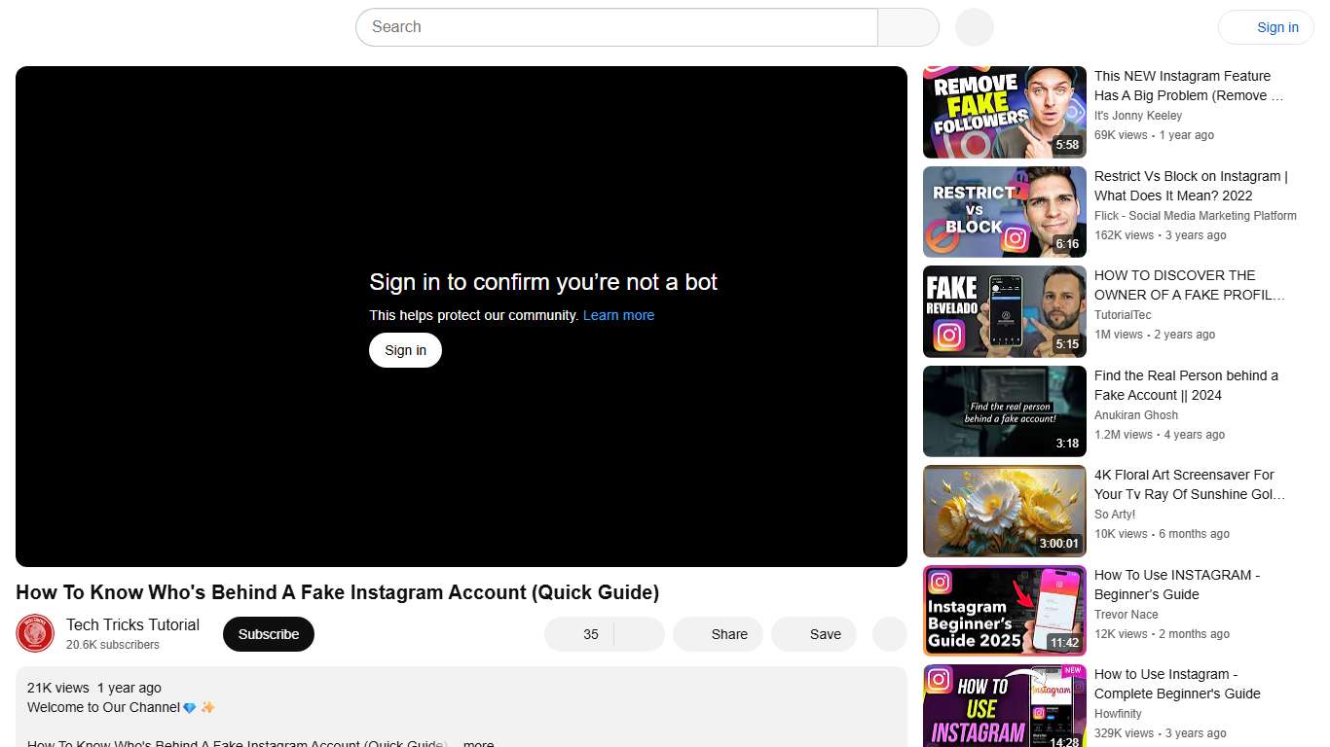1330x747 pixels.
Task: Open the Share options
Action: coord(718,633)
